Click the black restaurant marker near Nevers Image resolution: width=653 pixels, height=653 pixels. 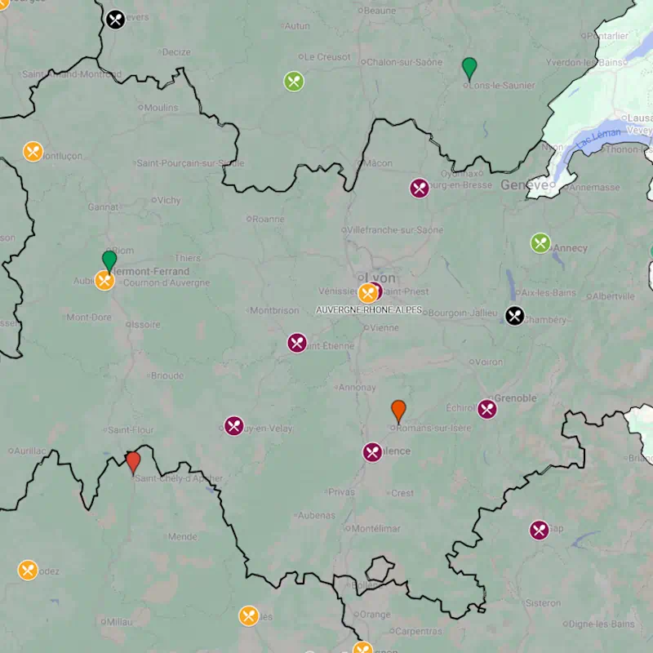(x=116, y=19)
